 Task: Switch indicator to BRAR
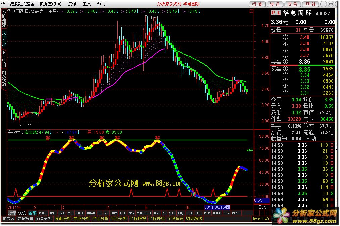coord(91,213)
